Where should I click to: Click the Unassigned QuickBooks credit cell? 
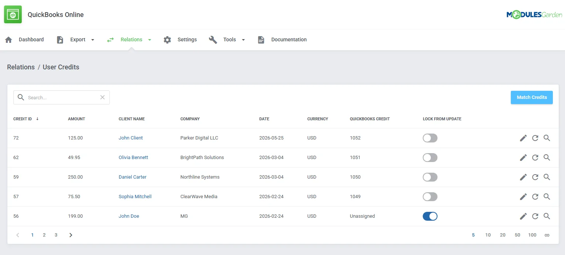click(362, 216)
